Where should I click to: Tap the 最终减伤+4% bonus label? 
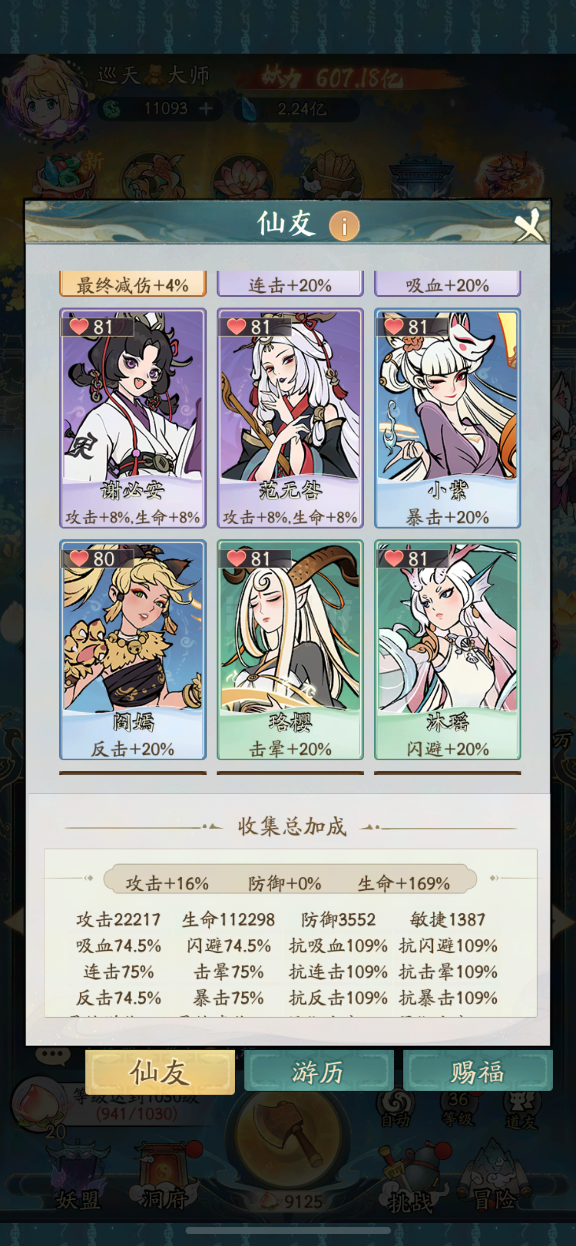point(132,284)
